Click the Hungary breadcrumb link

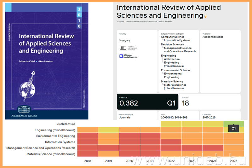point(120,21)
